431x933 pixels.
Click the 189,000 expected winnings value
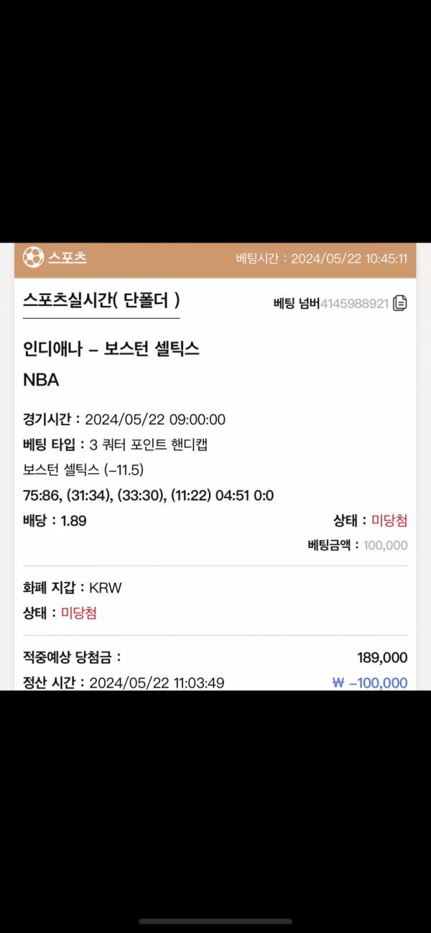[x=382, y=658]
